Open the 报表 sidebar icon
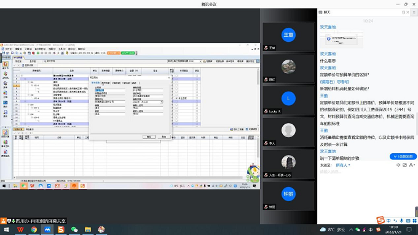This screenshot has width=418, height=235. [x=6, y=113]
